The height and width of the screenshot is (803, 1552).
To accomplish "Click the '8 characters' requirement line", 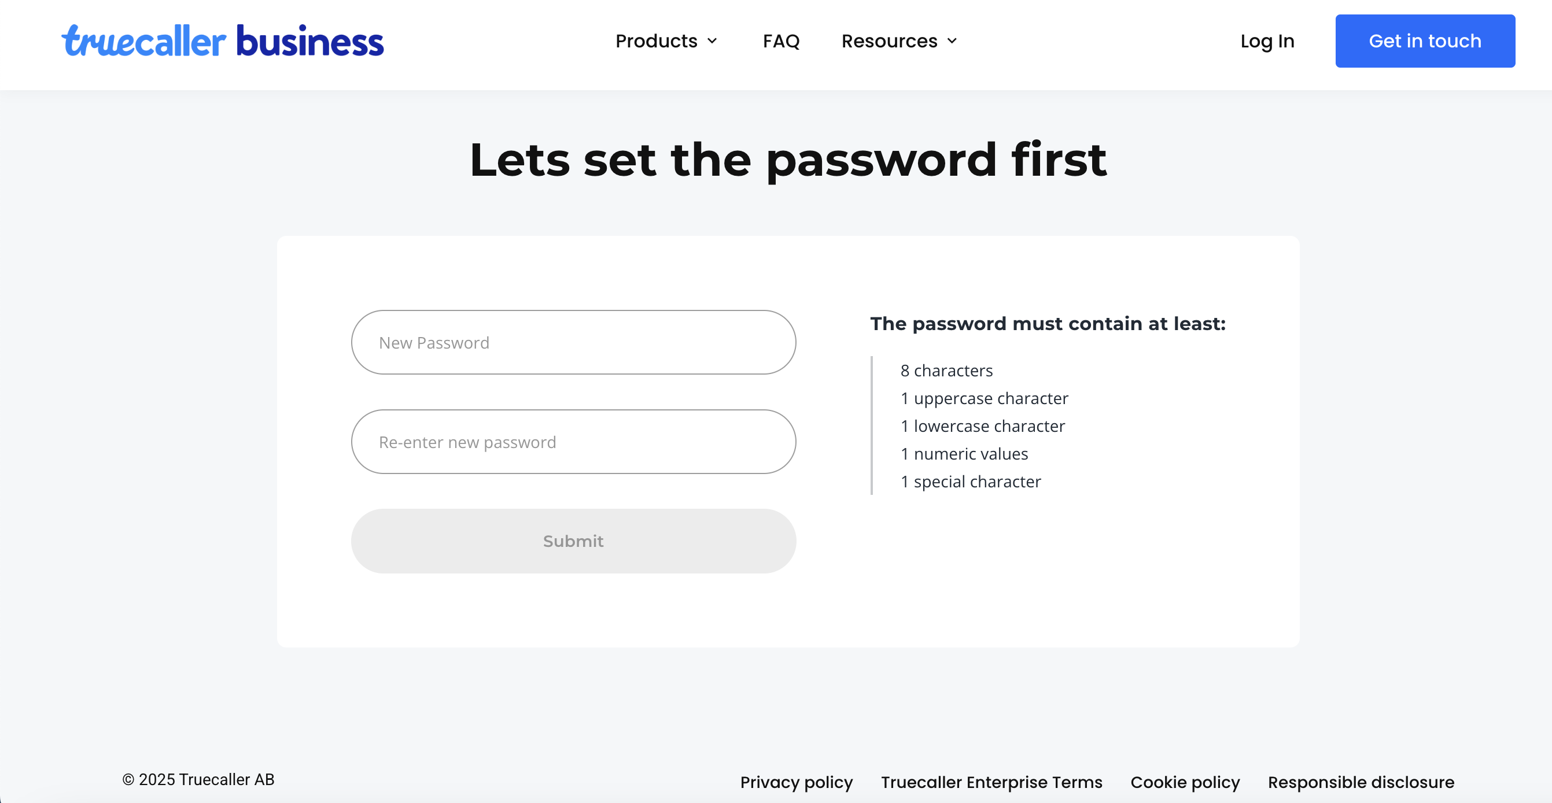I will [946, 371].
